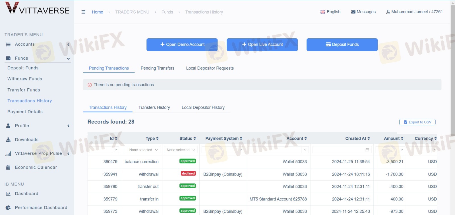Click the Economic Calendar icon
This screenshot has height=215, width=455.
(8, 168)
